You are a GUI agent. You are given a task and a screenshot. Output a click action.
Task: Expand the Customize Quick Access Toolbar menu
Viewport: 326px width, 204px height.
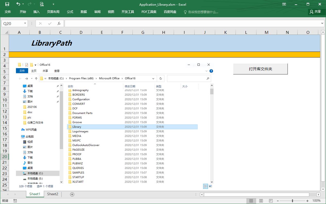[53, 4]
